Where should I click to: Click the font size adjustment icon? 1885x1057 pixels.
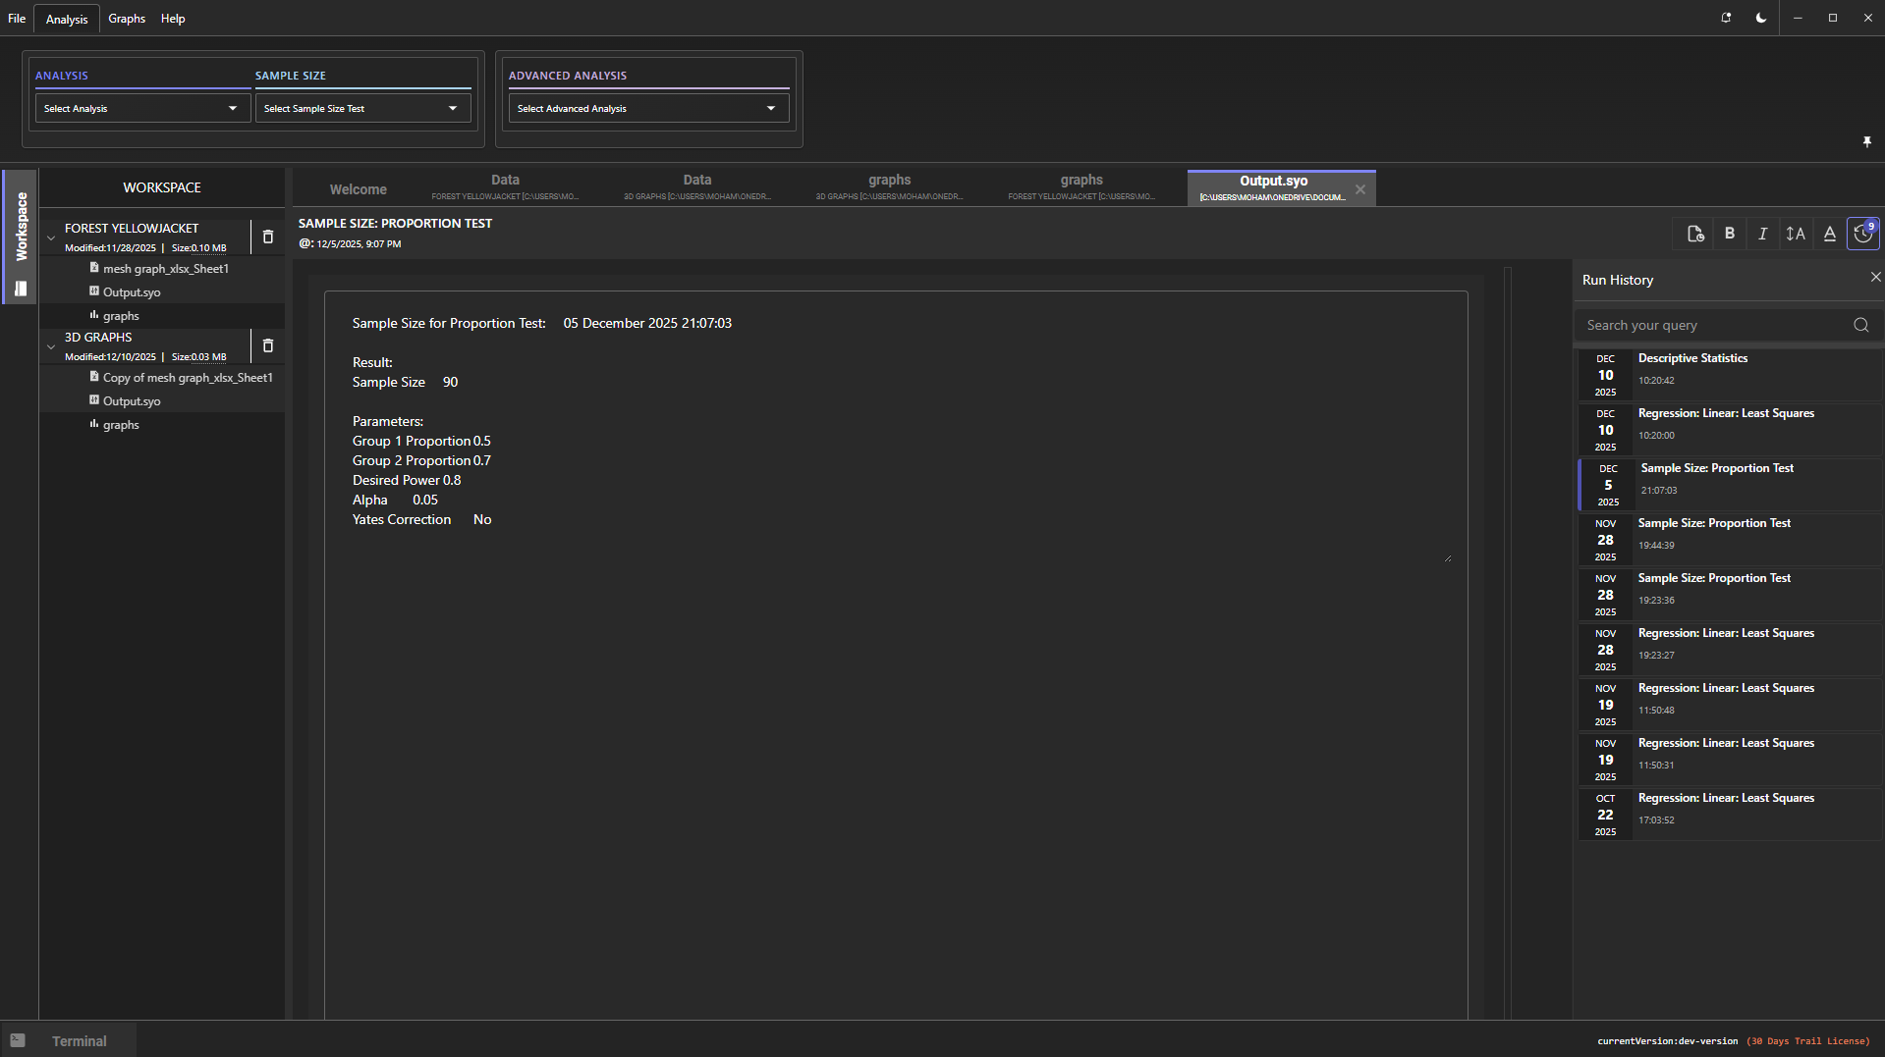(1796, 234)
